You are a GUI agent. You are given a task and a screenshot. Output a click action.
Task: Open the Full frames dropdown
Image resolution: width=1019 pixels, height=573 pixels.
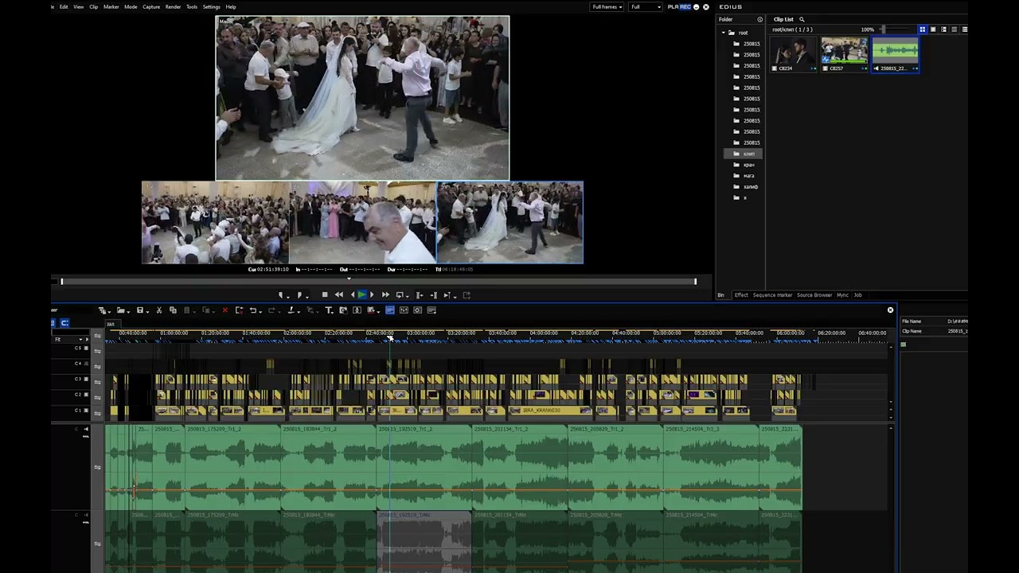pyautogui.click(x=607, y=7)
